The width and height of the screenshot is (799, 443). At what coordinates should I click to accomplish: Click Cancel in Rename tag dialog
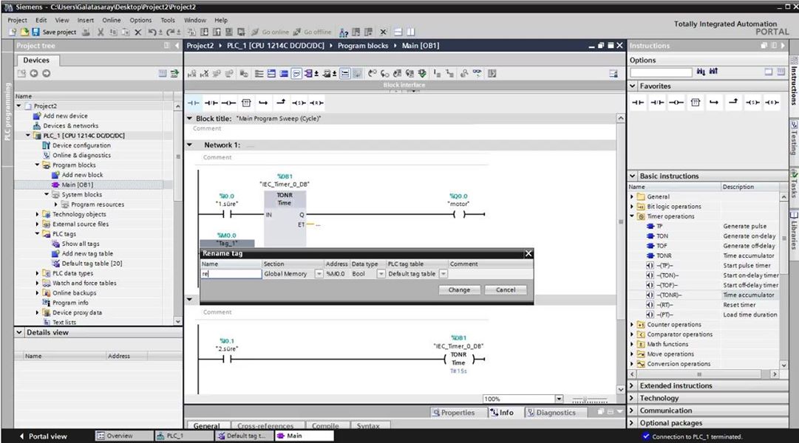point(506,289)
